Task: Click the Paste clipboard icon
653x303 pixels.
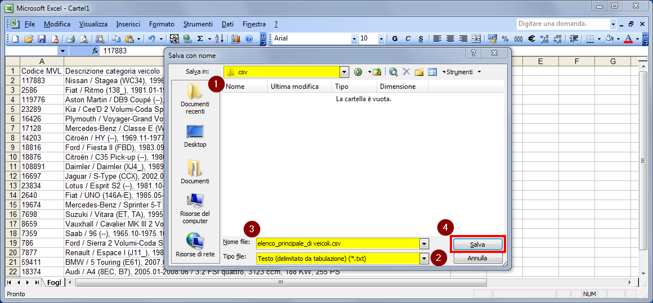Action: coord(129,39)
